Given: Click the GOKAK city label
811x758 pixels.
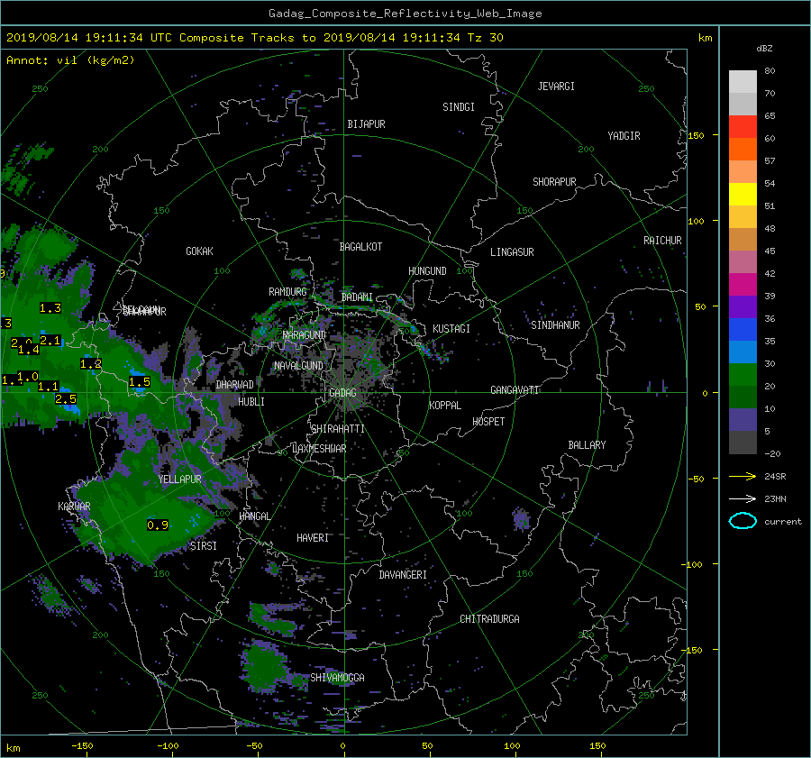Looking at the screenshot, I should 200,251.
